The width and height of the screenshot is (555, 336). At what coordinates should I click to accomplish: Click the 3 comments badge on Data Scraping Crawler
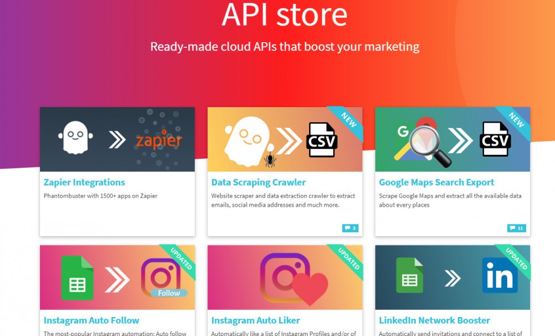[350, 228]
